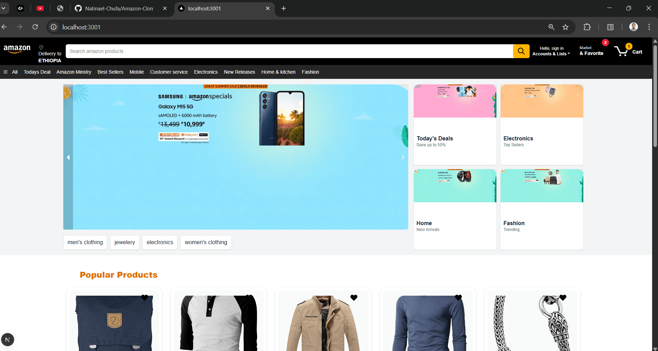Click the delivery location pin icon
The image size is (658, 351).
(x=41, y=47)
